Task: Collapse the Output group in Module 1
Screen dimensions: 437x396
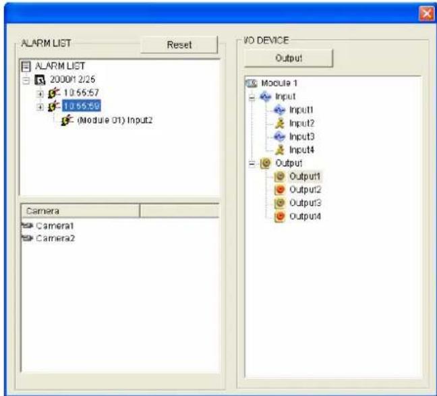Action: coord(252,164)
